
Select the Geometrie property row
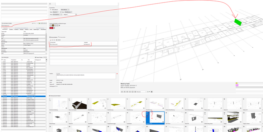pos(24,50)
